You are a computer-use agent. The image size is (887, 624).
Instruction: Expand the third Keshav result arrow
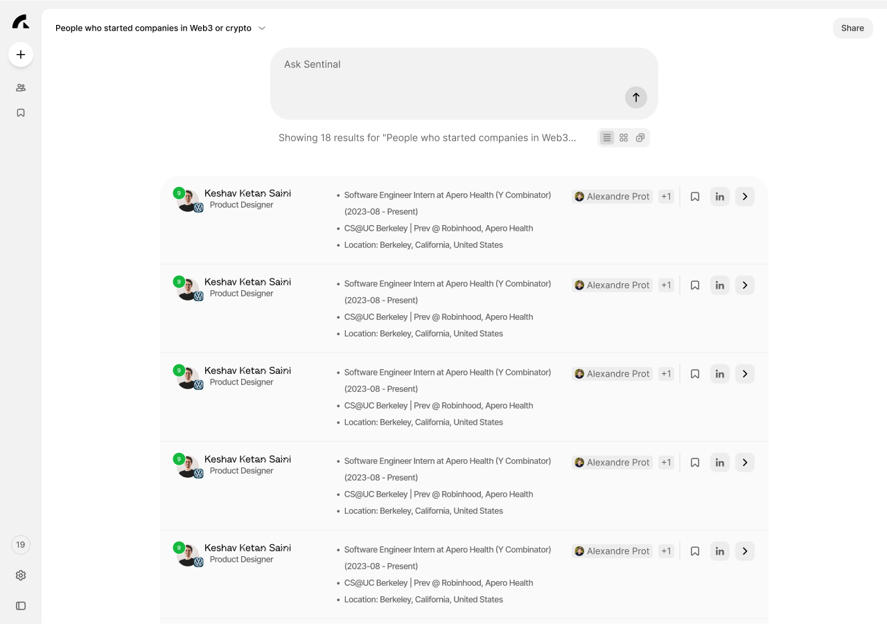(x=745, y=374)
